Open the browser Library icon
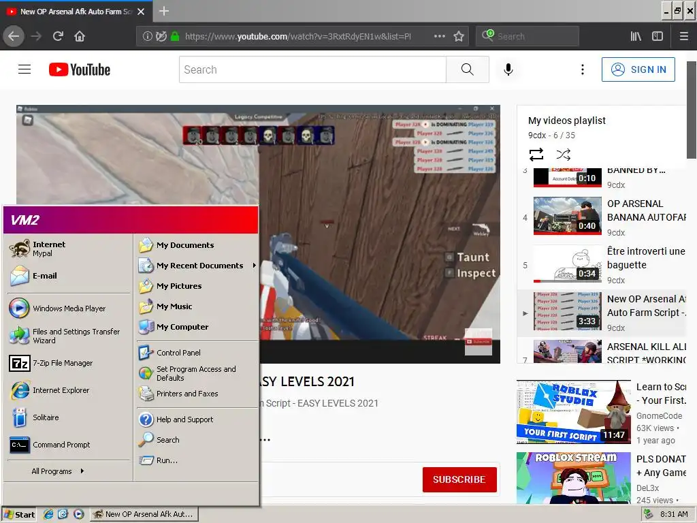This screenshot has height=523, width=697. (636, 37)
